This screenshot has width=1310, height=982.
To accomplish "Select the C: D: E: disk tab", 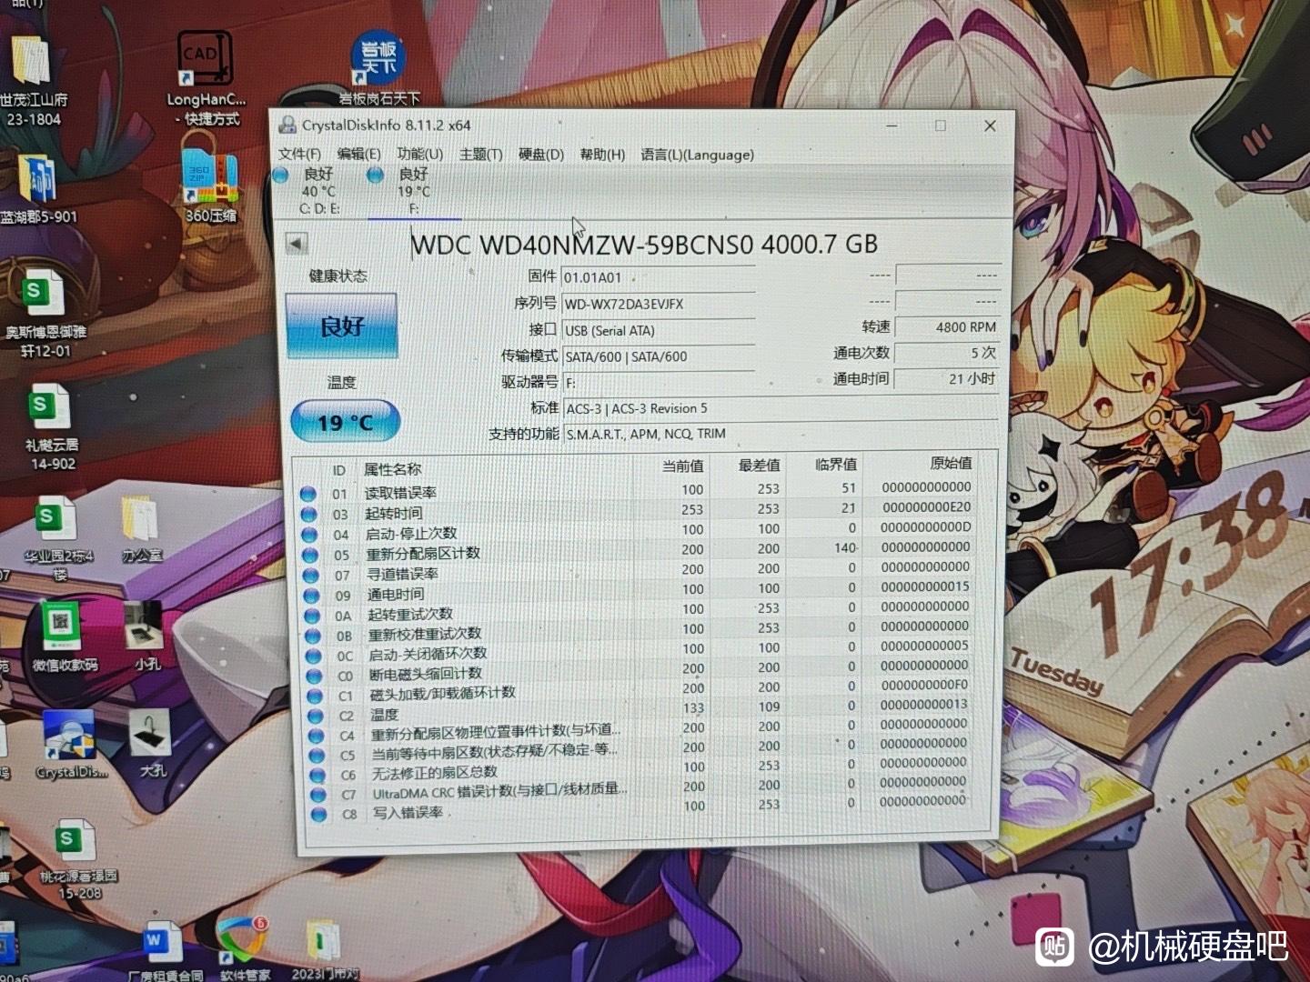I will tap(318, 191).
